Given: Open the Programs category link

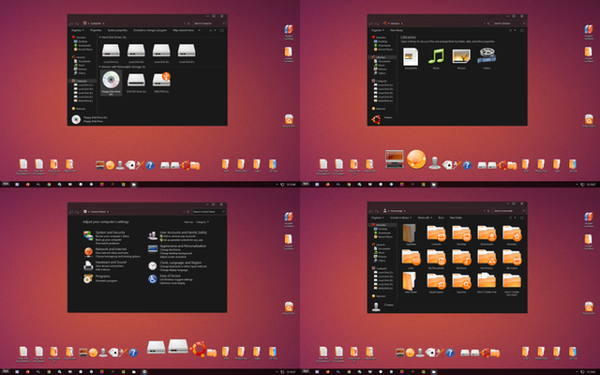Looking at the screenshot, I should 100,277.
